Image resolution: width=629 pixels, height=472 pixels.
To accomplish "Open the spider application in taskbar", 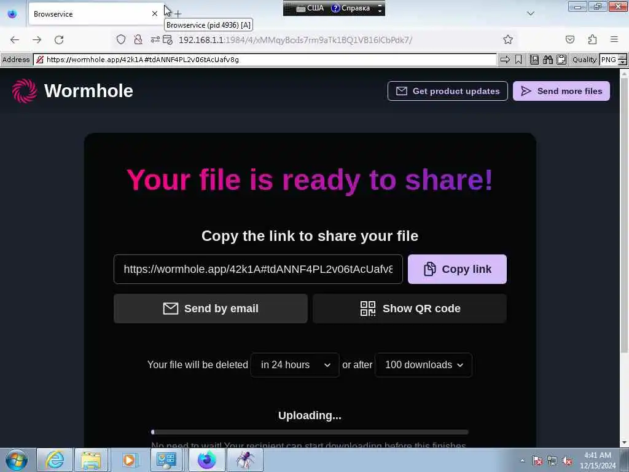I will [245, 460].
